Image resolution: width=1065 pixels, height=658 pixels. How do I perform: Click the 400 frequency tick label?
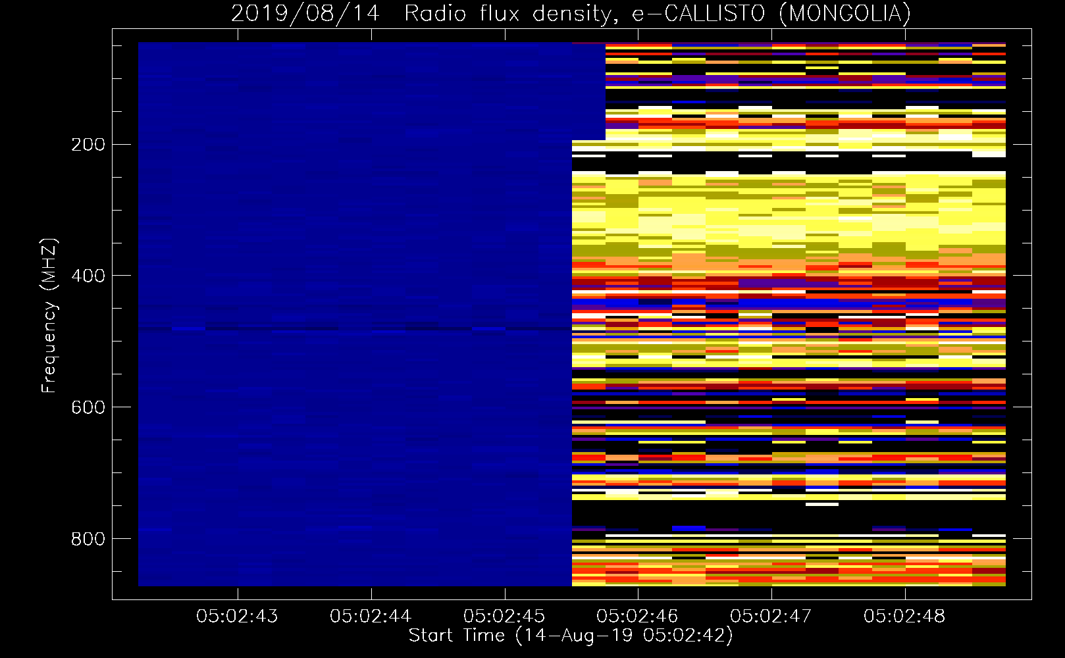[x=88, y=276]
